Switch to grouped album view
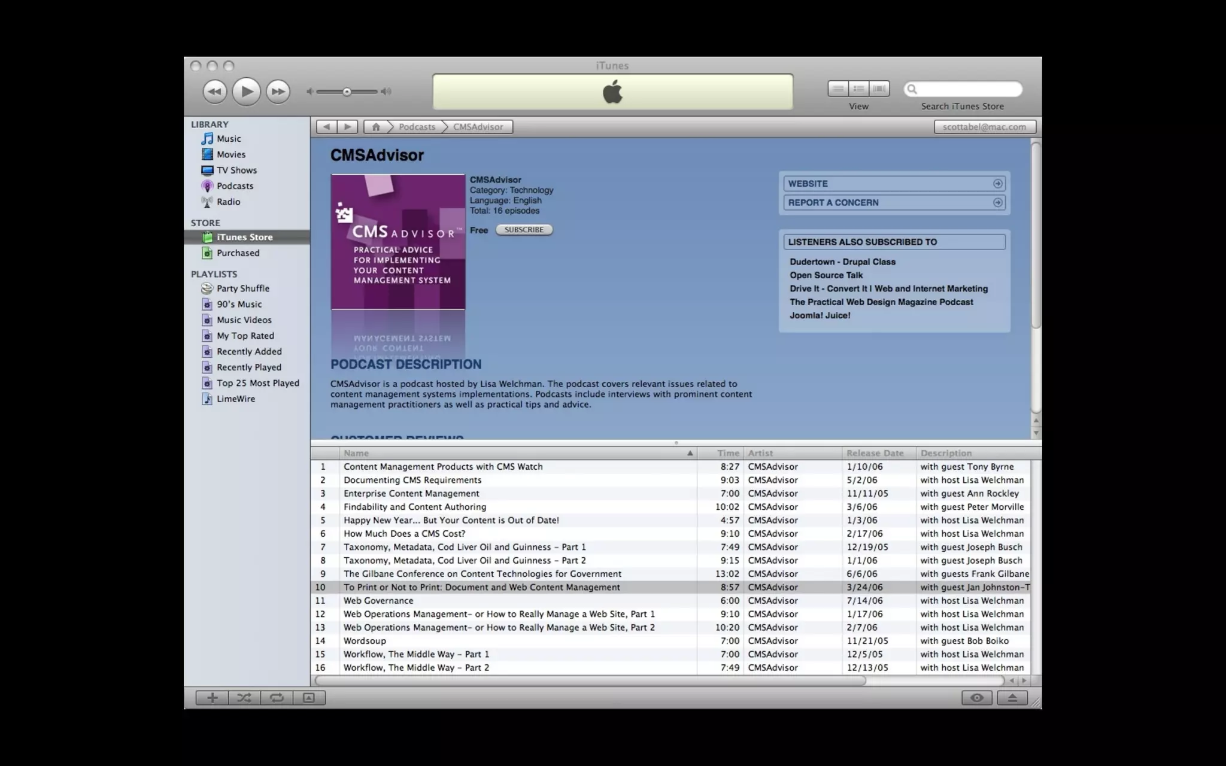The image size is (1226, 766). coord(858,89)
